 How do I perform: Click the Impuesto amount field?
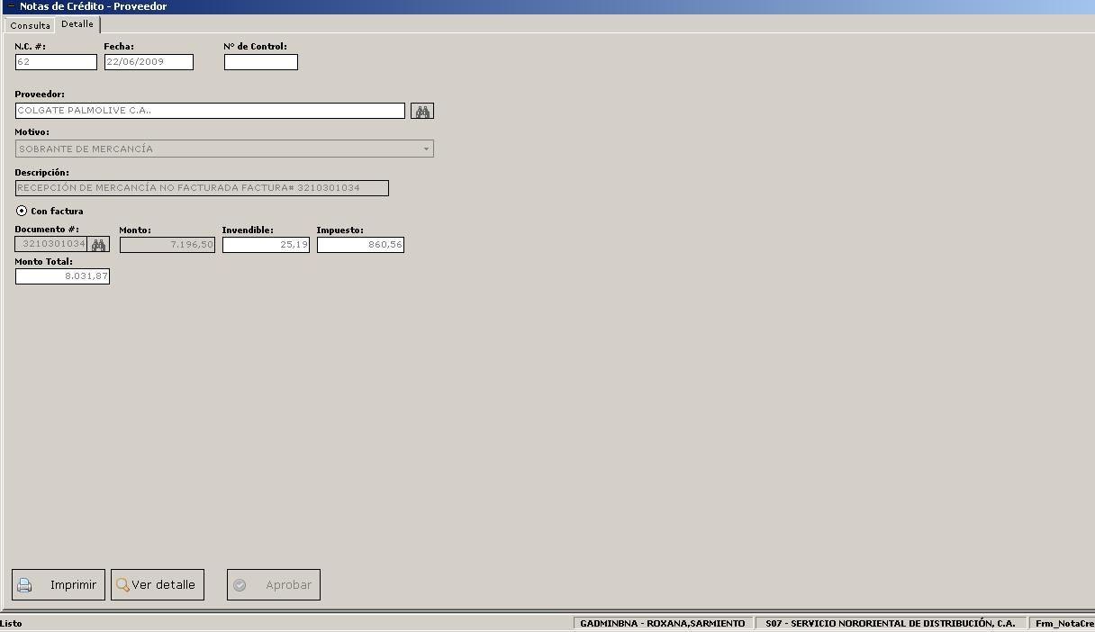click(x=360, y=245)
